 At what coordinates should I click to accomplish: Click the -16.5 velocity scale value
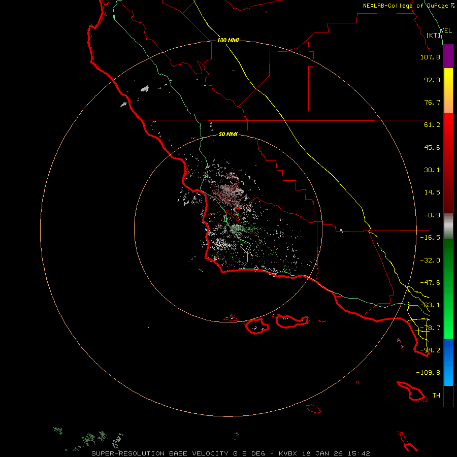point(430,238)
